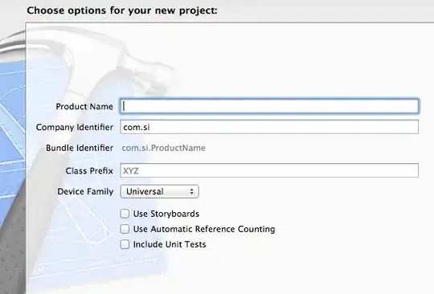Enable the Use Storyboards checkbox

125,214
